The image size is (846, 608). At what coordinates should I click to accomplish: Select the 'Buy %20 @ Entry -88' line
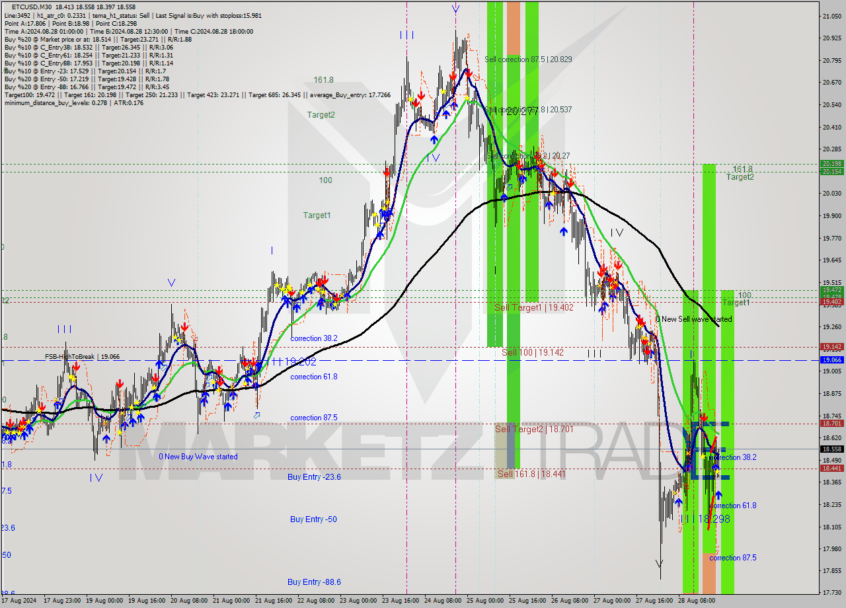click(87, 87)
